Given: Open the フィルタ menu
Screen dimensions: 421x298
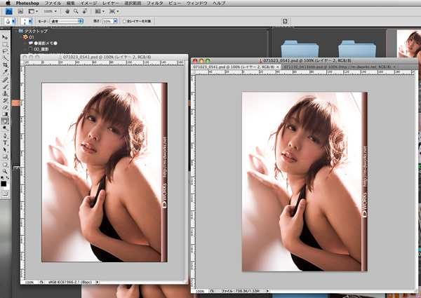Looking at the screenshot, I should tap(154, 4).
